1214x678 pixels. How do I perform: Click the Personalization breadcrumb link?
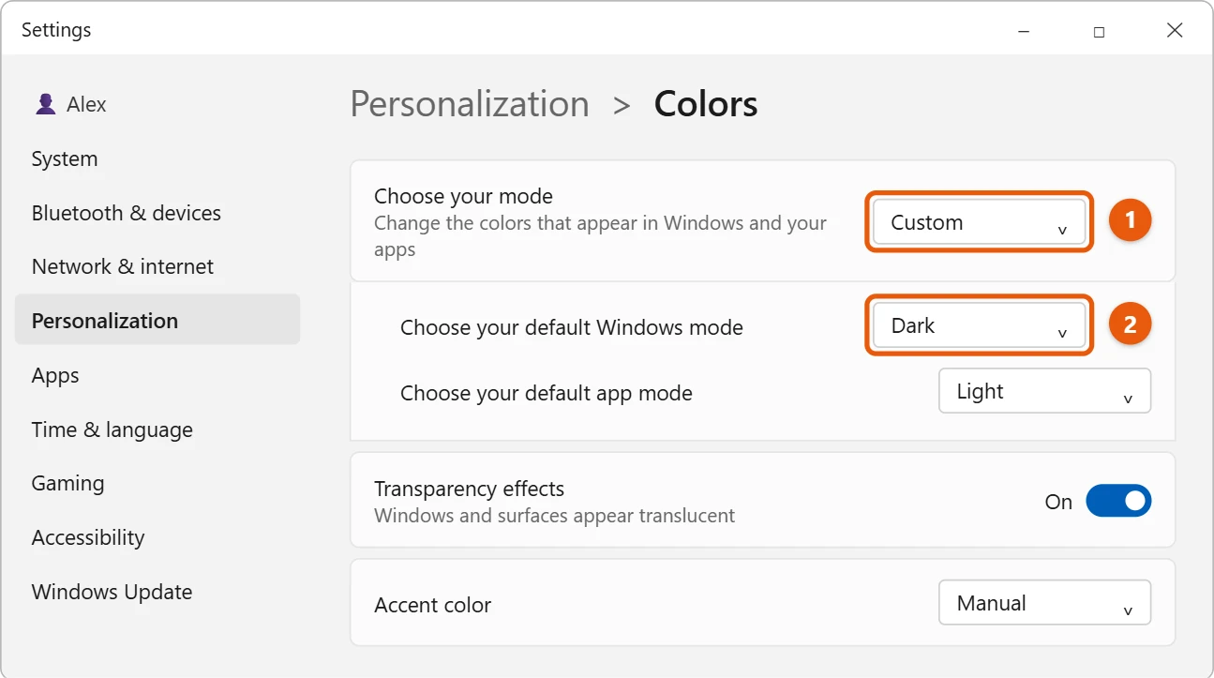[470, 104]
